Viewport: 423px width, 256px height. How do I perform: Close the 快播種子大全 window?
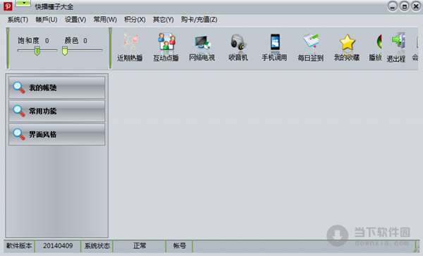click(416, 6)
